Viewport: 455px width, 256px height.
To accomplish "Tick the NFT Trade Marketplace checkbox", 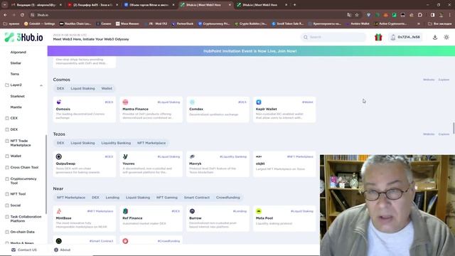I will coord(7,141).
